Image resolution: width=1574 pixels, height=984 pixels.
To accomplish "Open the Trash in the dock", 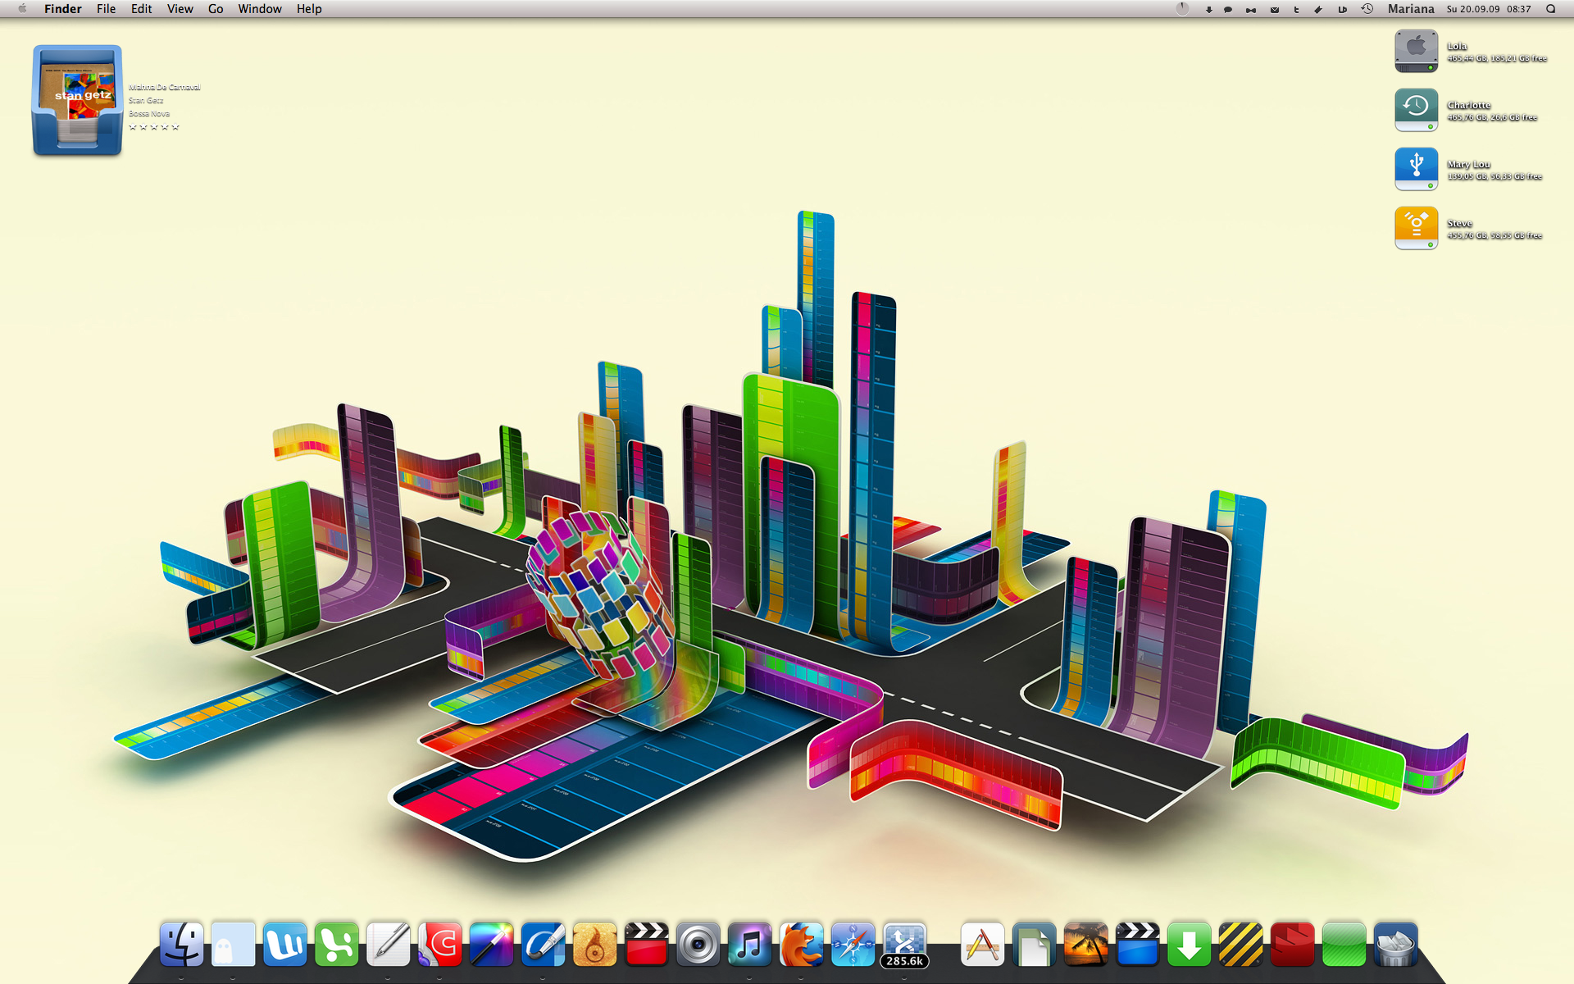I will click(x=1395, y=945).
